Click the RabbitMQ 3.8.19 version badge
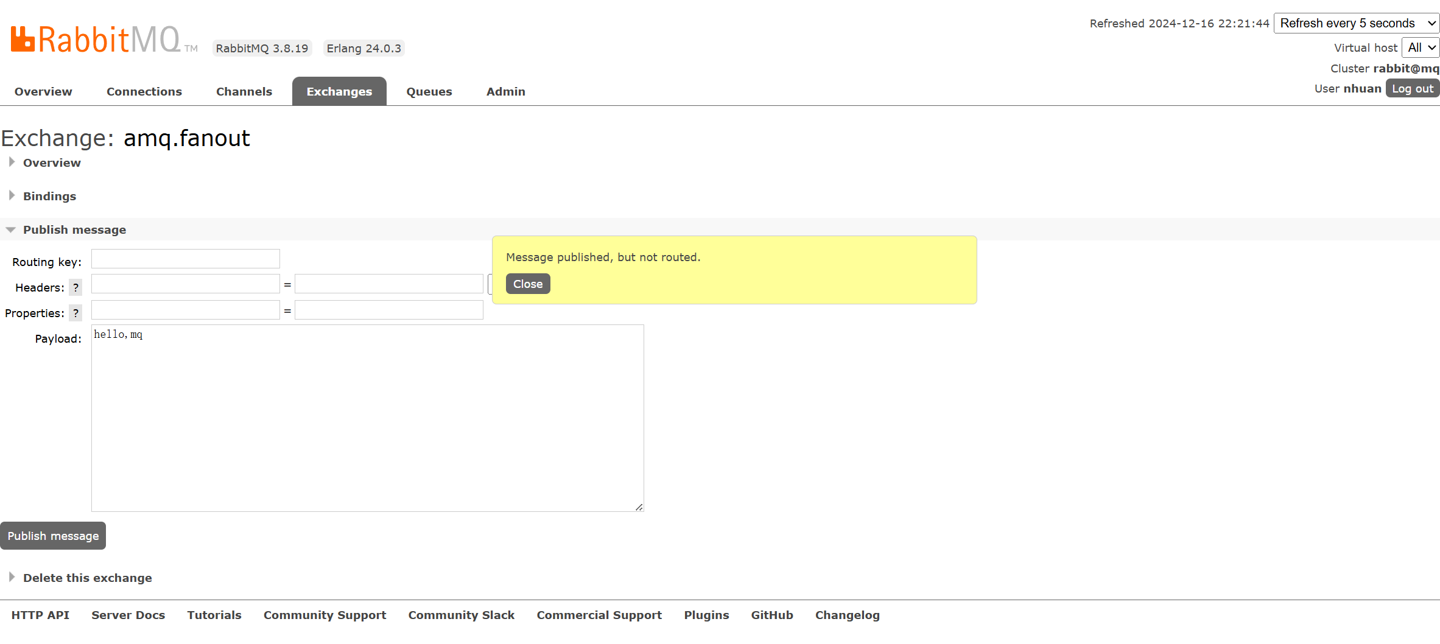The image size is (1440, 644). (262, 48)
